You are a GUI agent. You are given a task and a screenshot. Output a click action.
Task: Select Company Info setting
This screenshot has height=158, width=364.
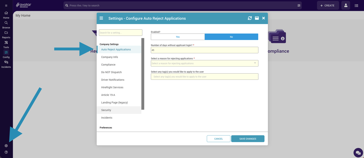coord(119,57)
